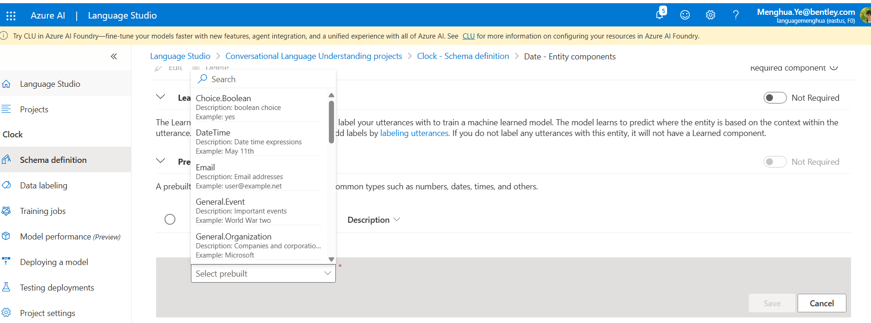The width and height of the screenshot is (871, 323).
Task: Click the Language Studio home icon
Action: pos(6,84)
